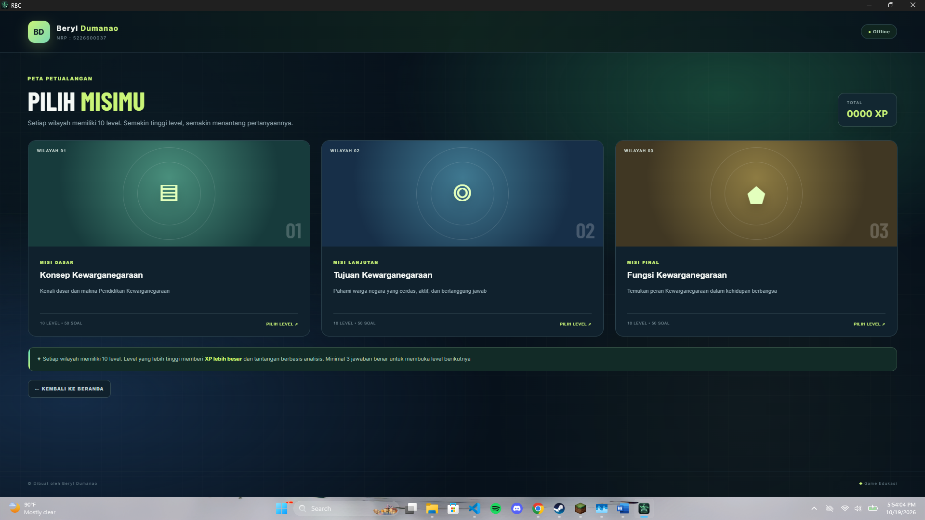The image size is (925, 520).
Task: Click the MISI FINAL label
Action: (643, 262)
